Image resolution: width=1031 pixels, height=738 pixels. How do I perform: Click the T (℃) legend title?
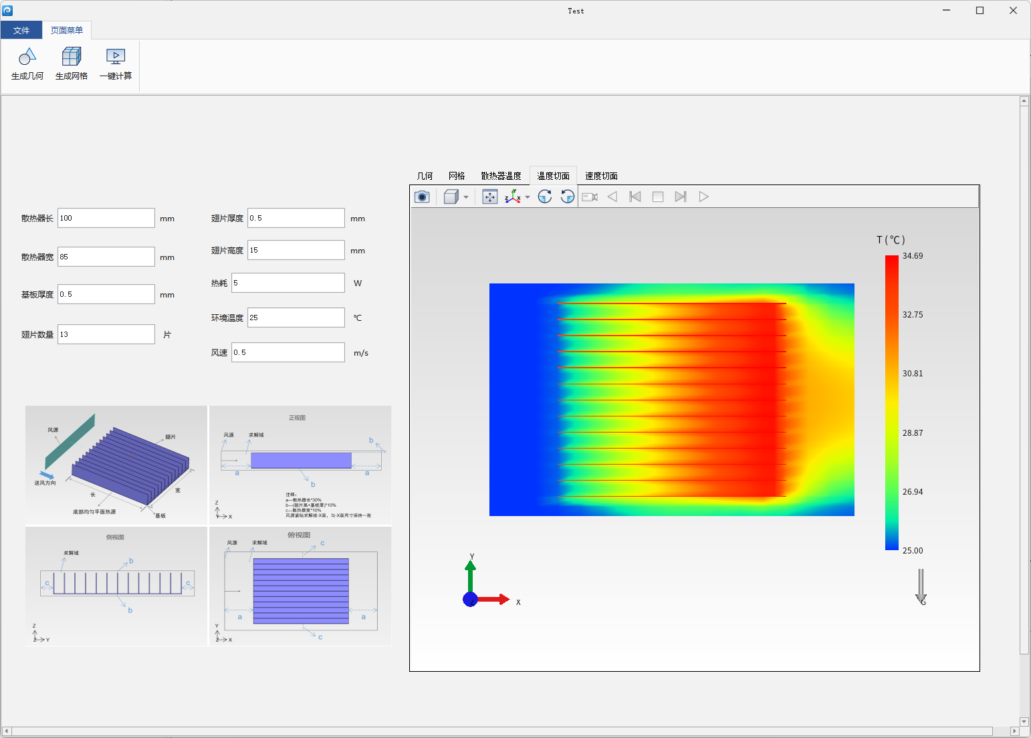coord(891,240)
